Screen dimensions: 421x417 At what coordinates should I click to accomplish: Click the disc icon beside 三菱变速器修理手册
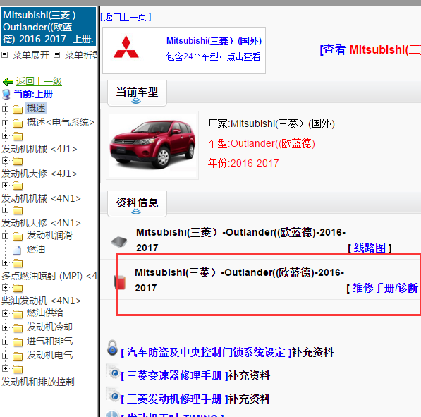pyautogui.click(x=113, y=372)
